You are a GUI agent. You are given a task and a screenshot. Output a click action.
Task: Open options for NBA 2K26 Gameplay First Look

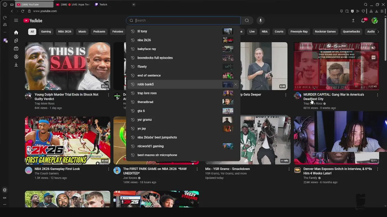coord(108,169)
